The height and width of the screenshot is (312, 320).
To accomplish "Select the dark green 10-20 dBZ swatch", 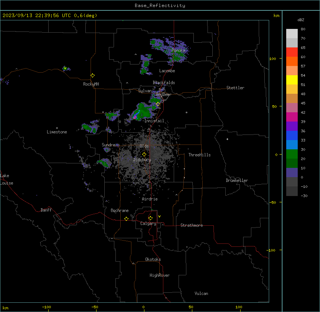I will [292, 163].
